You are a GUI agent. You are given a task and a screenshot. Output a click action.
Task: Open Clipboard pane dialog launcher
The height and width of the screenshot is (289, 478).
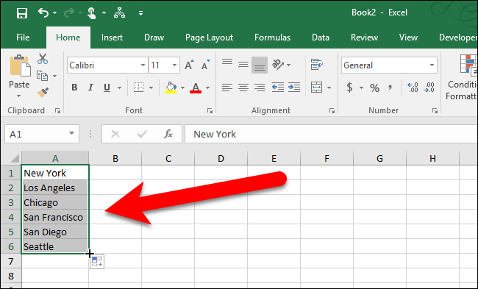tap(57, 111)
